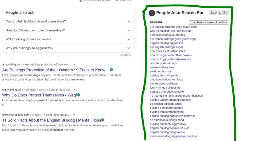
Task: Click keyword 'english bulldog biting owner'
Action: [x=167, y=132]
